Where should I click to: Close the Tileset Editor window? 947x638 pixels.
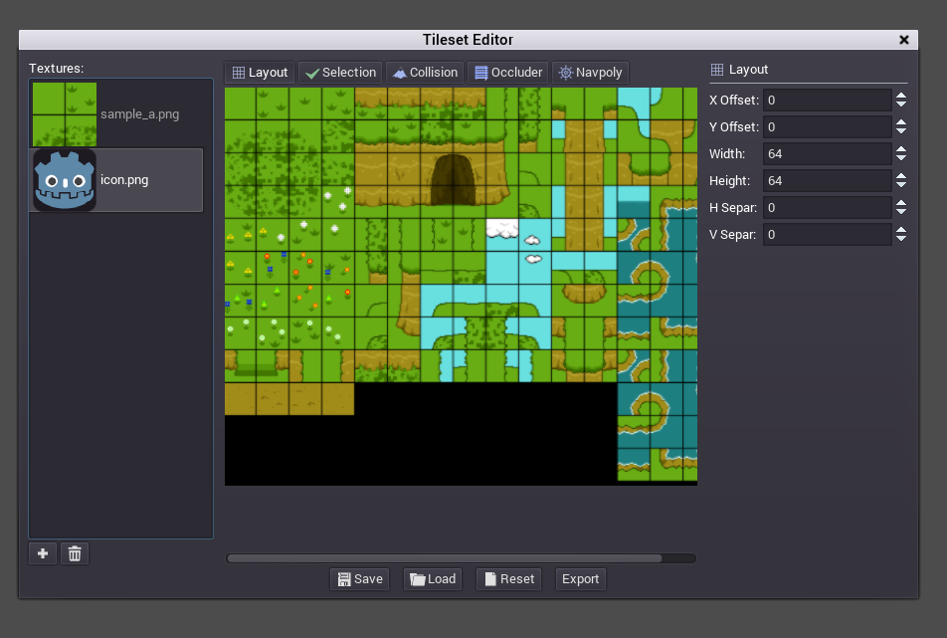click(x=904, y=40)
